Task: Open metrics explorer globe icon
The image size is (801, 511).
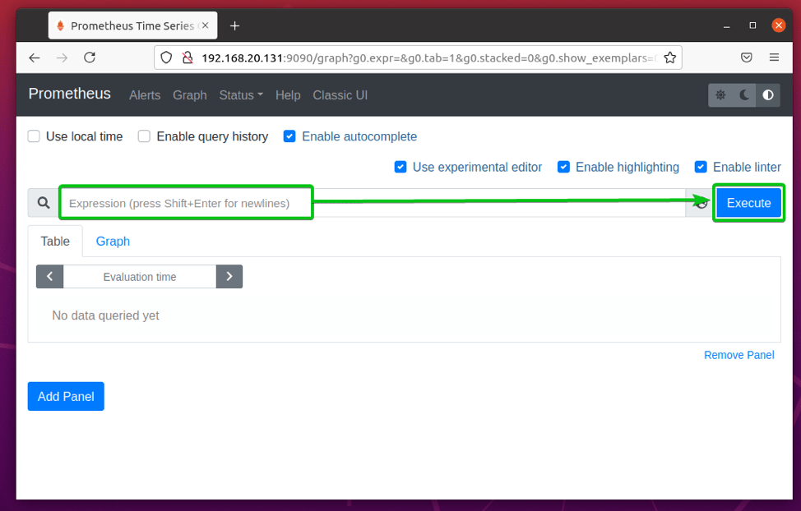Action: click(701, 203)
